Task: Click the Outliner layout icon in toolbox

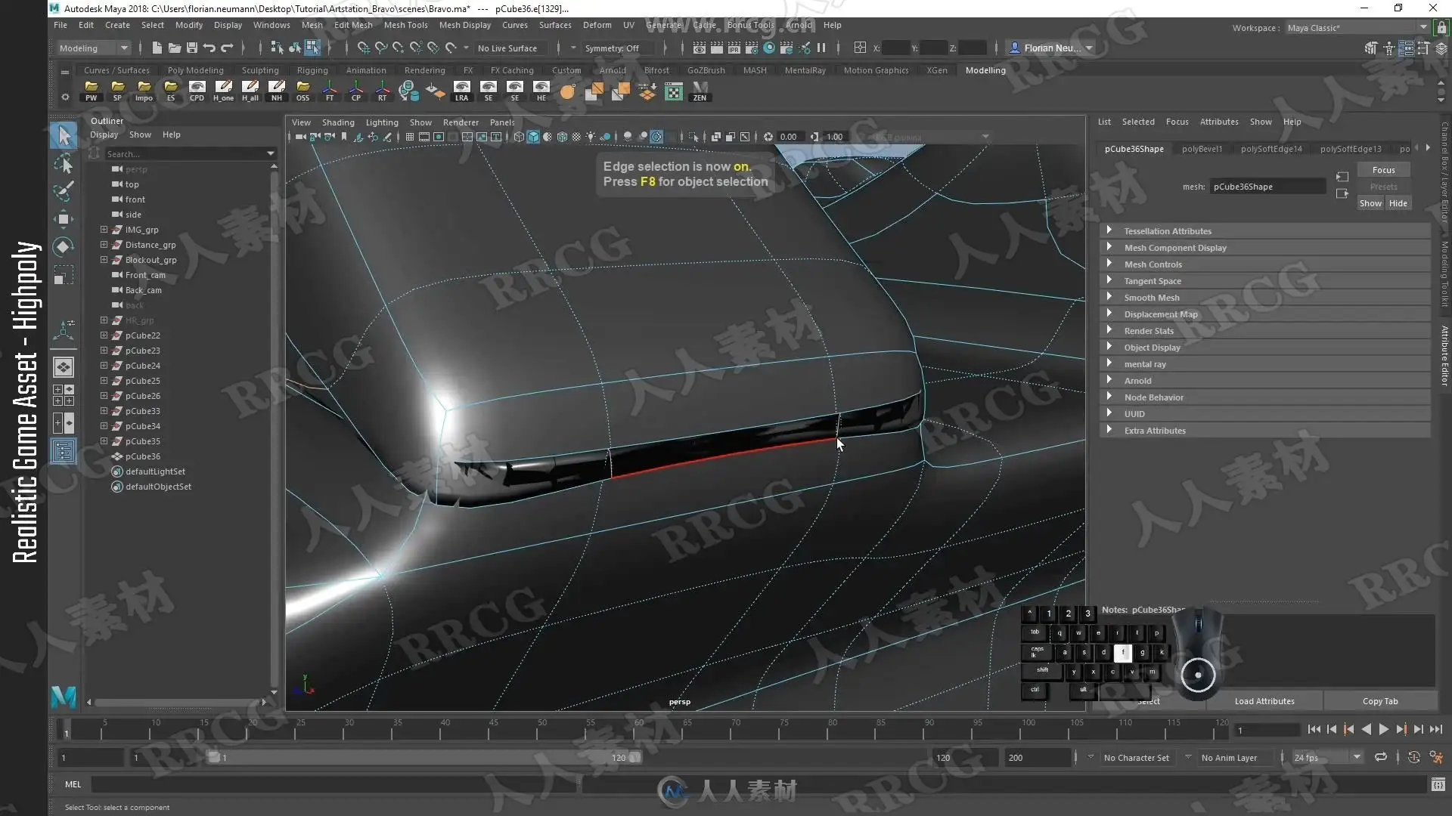Action: [x=64, y=451]
